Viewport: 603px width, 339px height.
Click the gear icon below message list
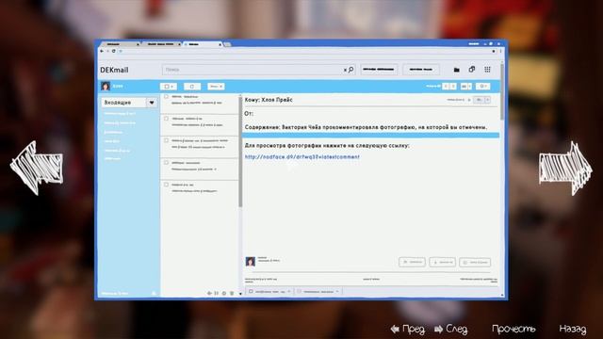[x=224, y=293]
